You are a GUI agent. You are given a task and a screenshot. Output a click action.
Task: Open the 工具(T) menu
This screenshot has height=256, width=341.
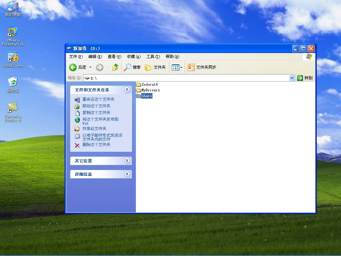[153, 57]
